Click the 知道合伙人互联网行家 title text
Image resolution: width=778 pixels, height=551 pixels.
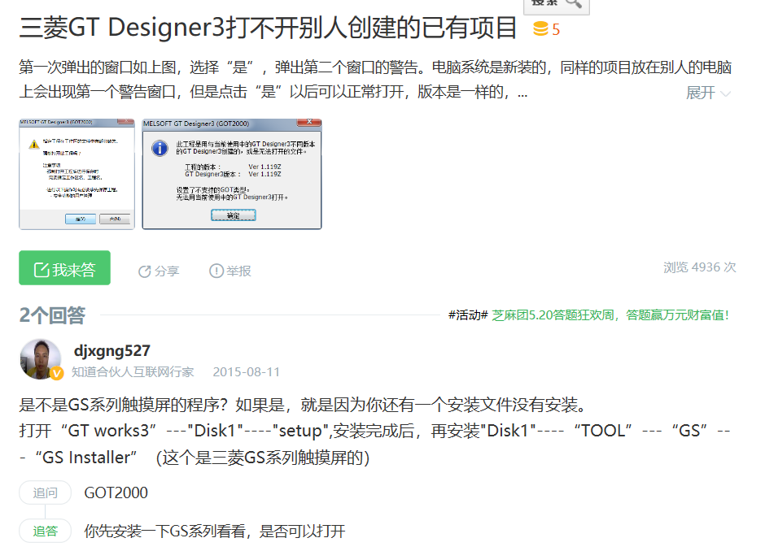[133, 372]
